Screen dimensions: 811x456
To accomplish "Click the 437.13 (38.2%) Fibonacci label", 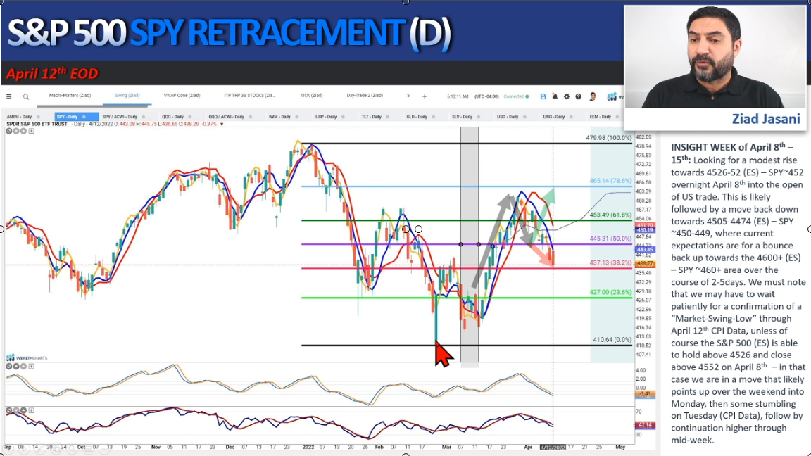I will pyautogui.click(x=610, y=263).
